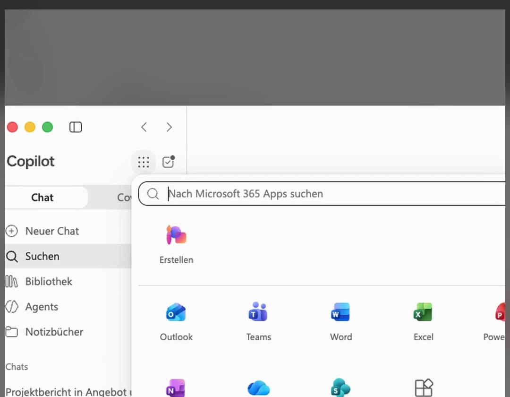The image size is (510, 397).
Task: Open Agents in the sidebar
Action: pyautogui.click(x=68, y=307)
